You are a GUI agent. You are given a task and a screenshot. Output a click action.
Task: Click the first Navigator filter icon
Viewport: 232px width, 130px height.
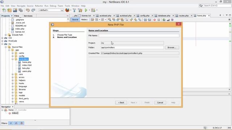click(x=11, y=123)
